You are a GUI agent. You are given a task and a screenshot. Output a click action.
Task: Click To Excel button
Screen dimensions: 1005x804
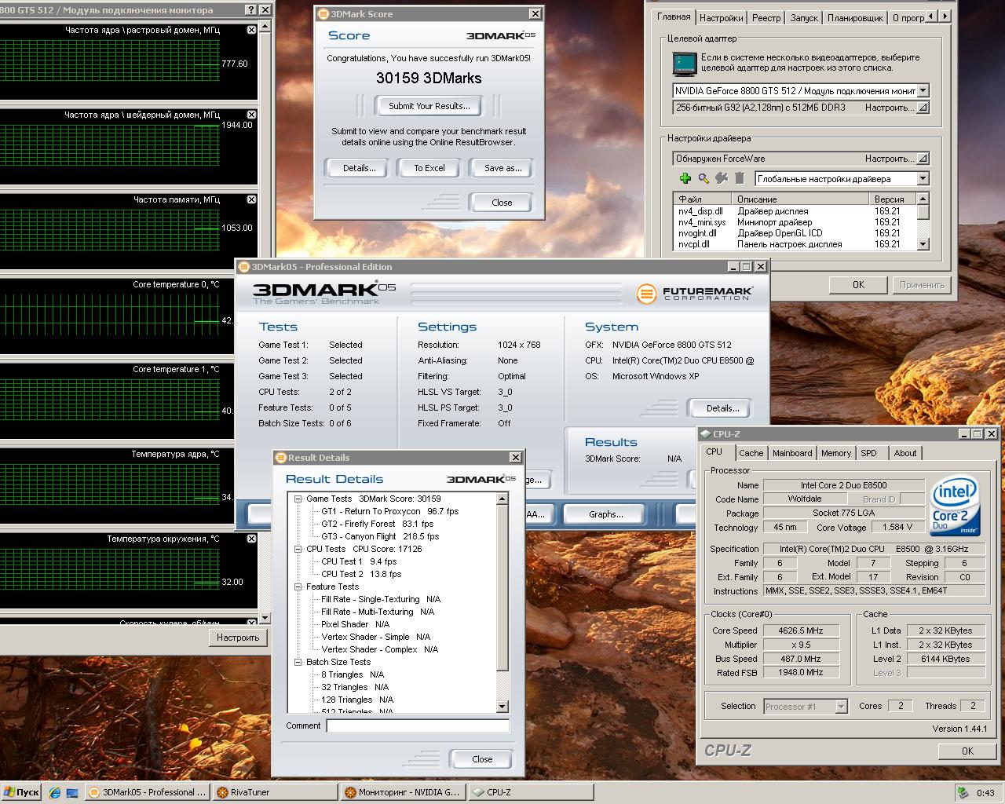click(x=429, y=168)
